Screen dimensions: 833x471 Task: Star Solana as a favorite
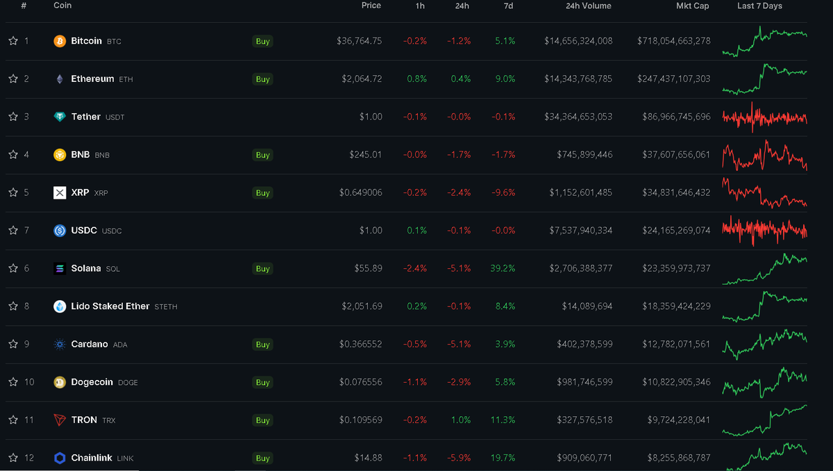(12, 268)
